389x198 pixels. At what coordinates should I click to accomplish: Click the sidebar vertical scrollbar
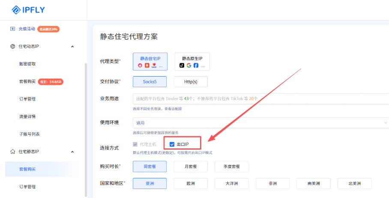pos(86,130)
